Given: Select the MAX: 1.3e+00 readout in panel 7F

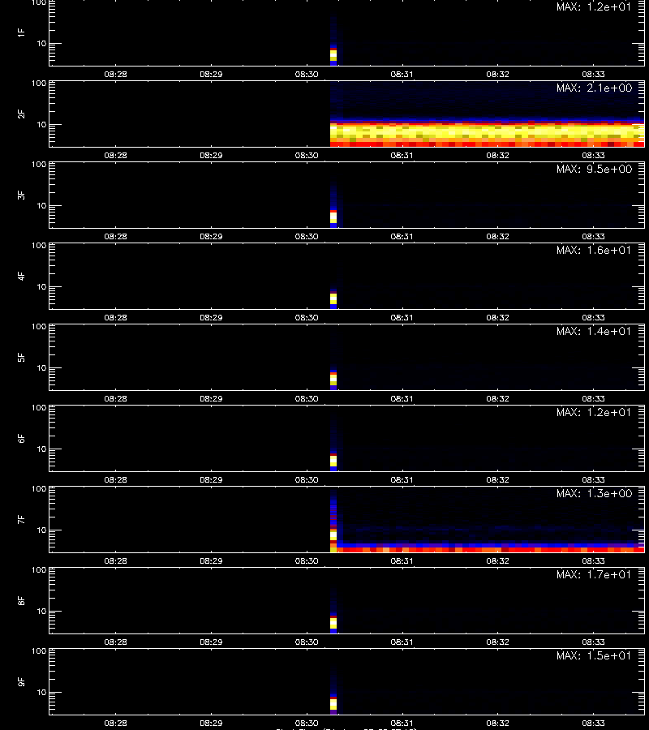Looking at the screenshot, I should click(x=594, y=493).
